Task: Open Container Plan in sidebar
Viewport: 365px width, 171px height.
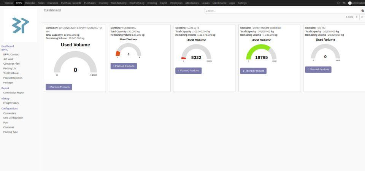Action: point(11,64)
